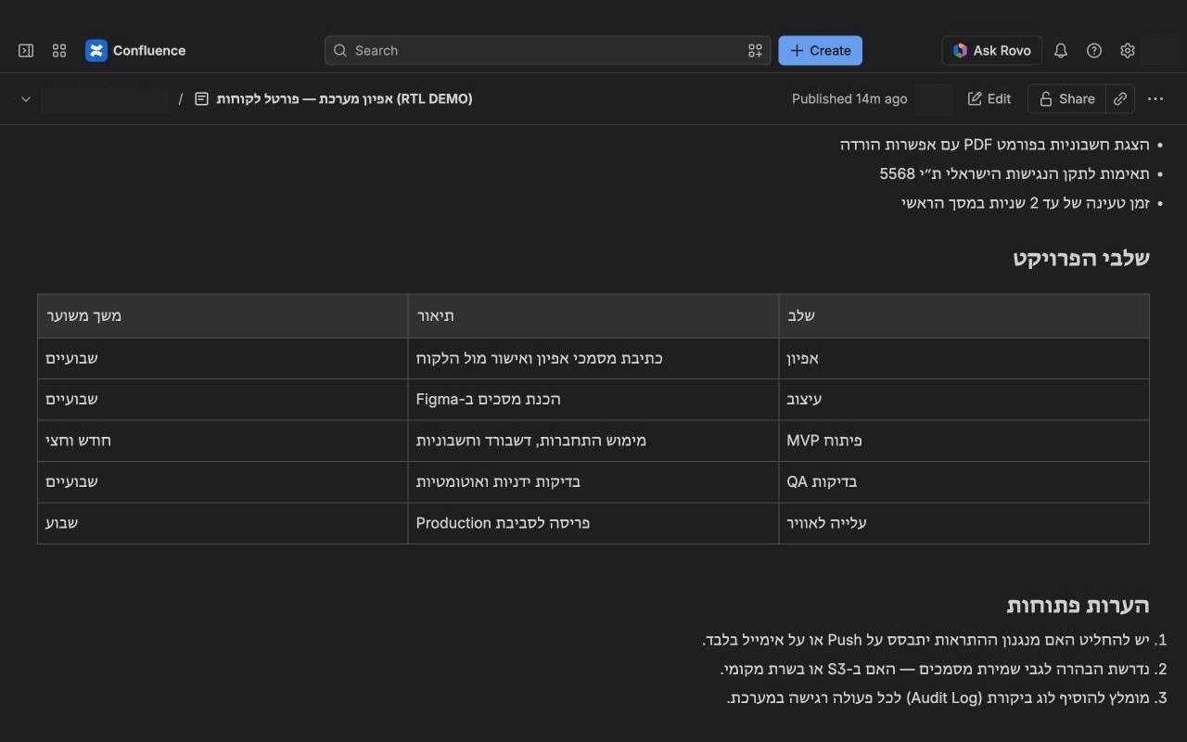Click the 'Published 14m ago' status text
The image size is (1187, 742).
[849, 99]
